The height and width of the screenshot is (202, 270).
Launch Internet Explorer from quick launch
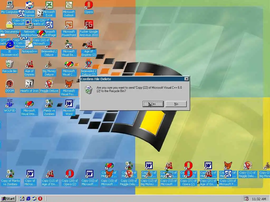pos(28,199)
